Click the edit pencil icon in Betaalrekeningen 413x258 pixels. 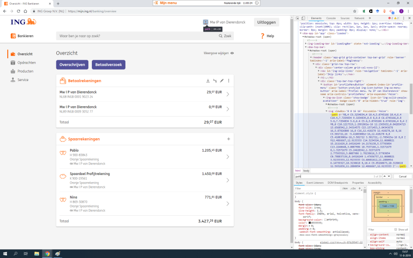[221, 81]
